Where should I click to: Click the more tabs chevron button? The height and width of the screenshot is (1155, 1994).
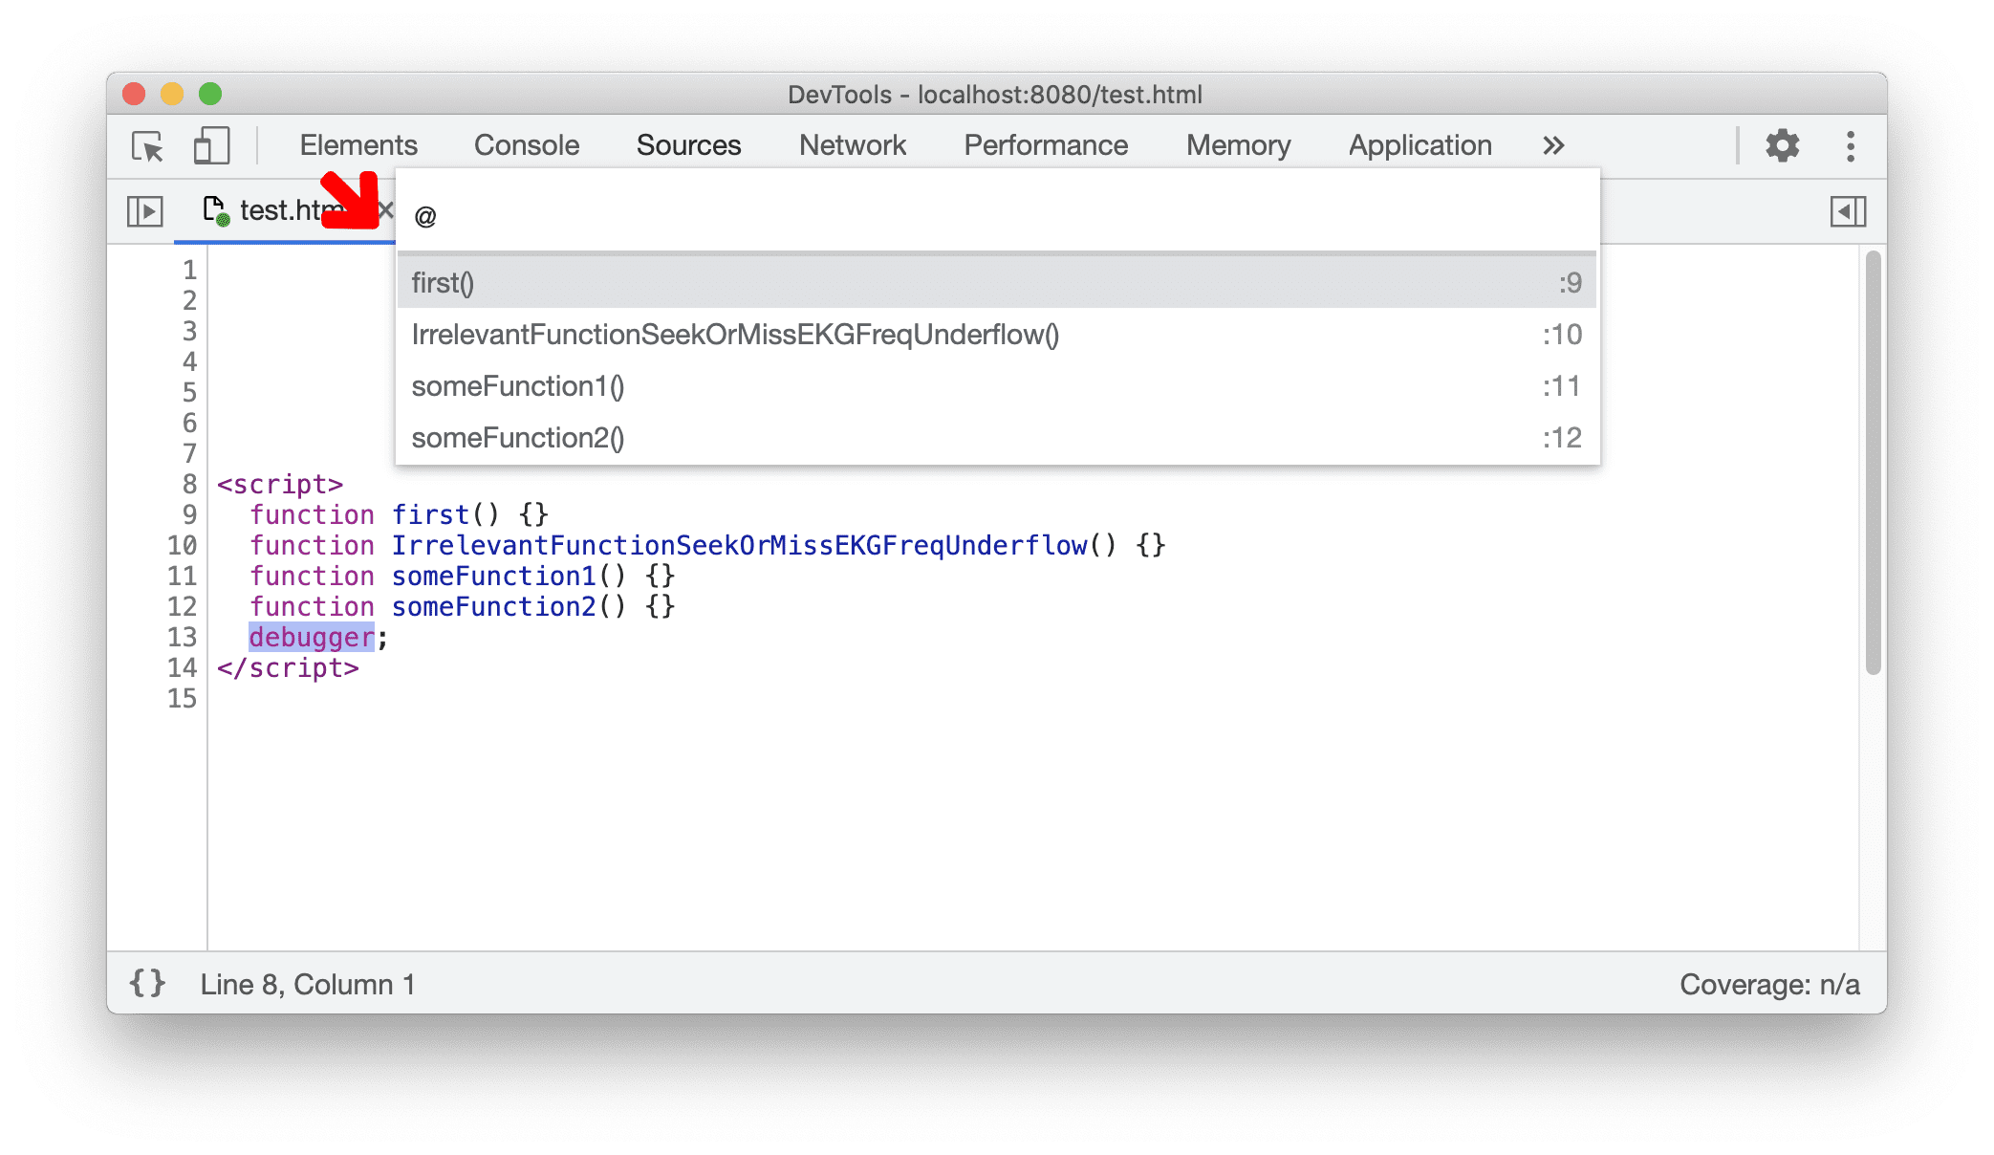(x=1554, y=145)
